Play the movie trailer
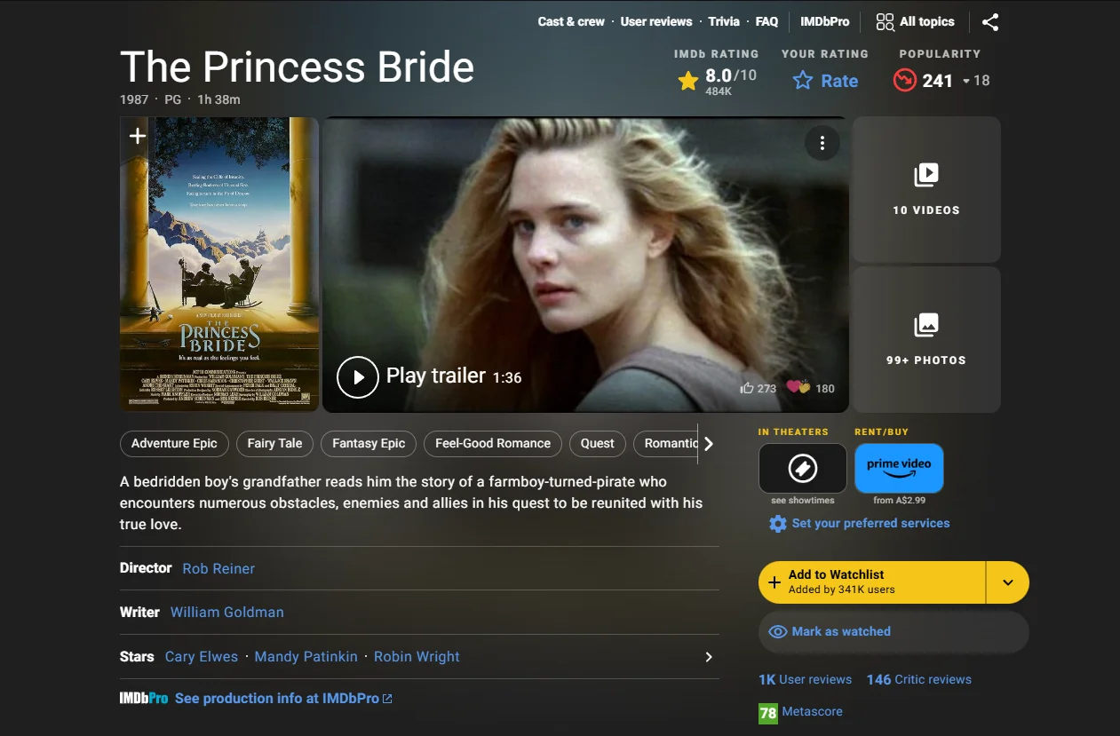 pos(358,376)
